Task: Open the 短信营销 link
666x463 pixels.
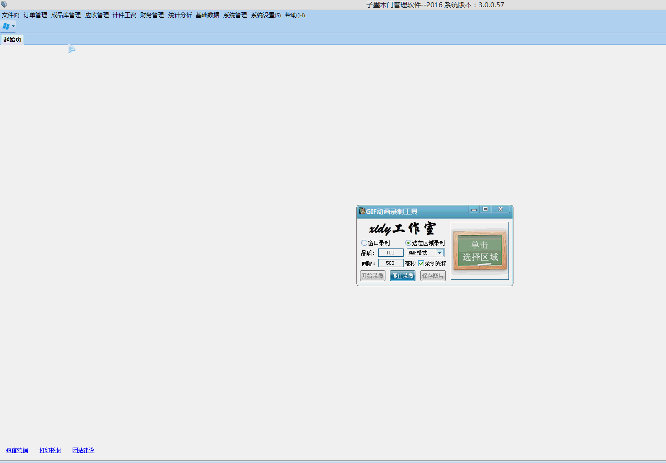Action: click(x=17, y=450)
